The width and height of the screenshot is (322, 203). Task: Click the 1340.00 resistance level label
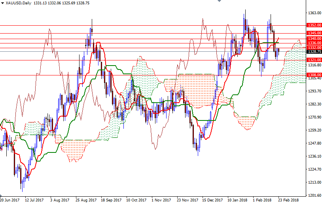[314, 39]
